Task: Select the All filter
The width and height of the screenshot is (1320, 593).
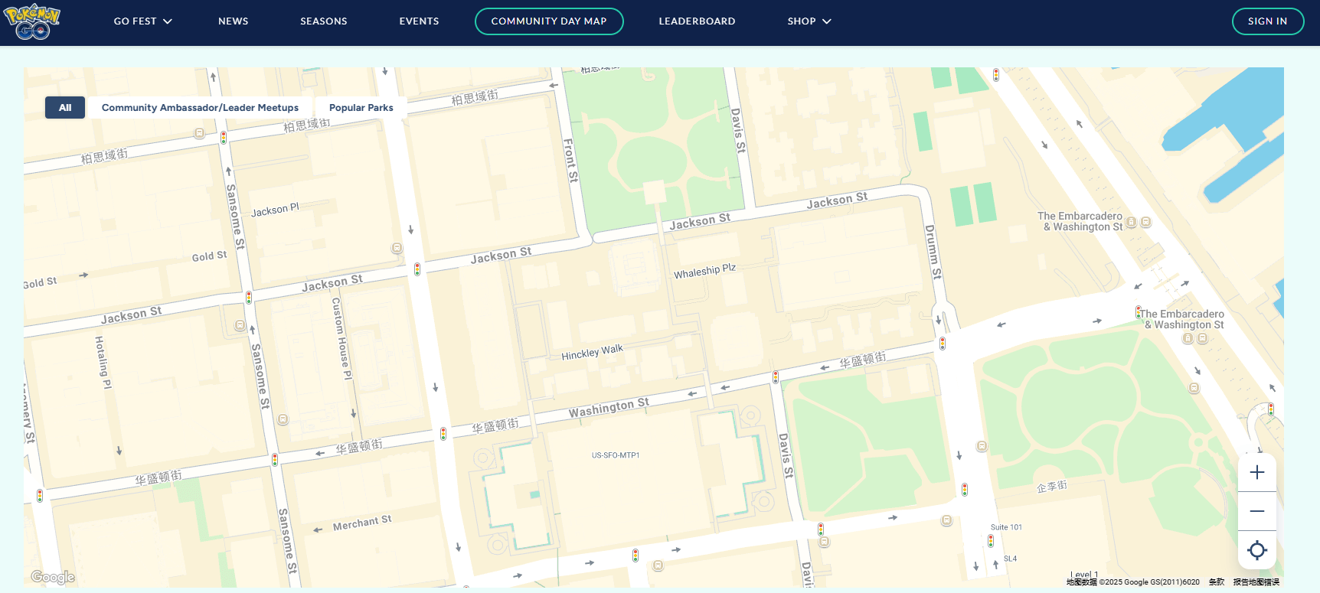Action: pyautogui.click(x=65, y=108)
